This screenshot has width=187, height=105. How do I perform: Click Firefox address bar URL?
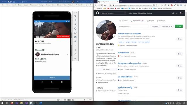132,5
